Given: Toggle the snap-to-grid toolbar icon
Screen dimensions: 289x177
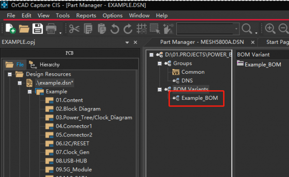Looking at the screenshot, I should pos(142,29).
